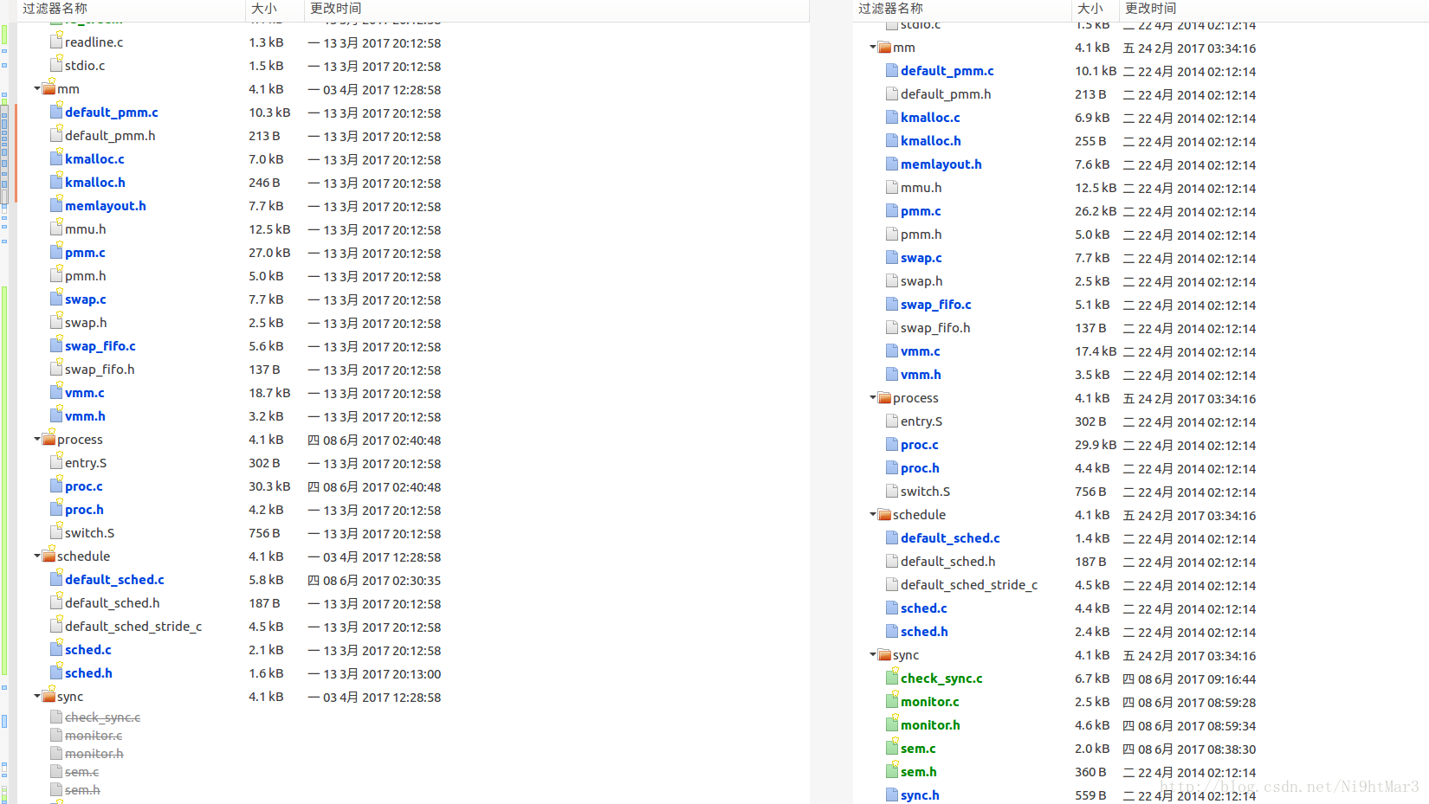Select switch.S in right pane
1429x804 pixels.
[926, 491]
